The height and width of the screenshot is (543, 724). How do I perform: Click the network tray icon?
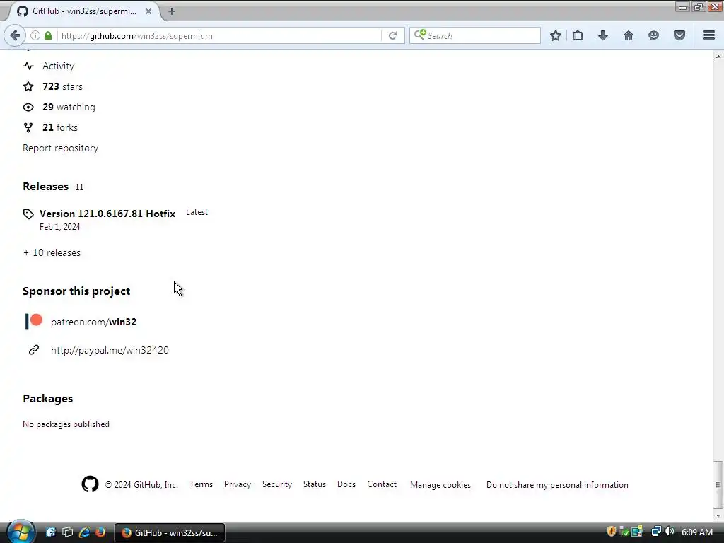[x=655, y=532]
